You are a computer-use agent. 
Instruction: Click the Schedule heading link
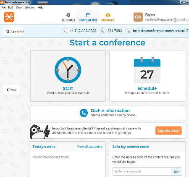147,88
